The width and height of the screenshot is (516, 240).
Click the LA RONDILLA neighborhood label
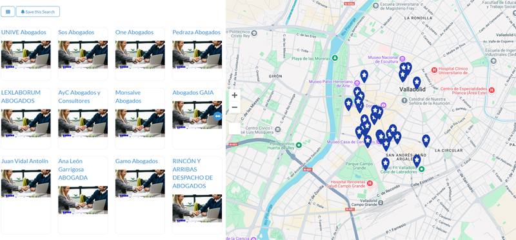pos(418,18)
